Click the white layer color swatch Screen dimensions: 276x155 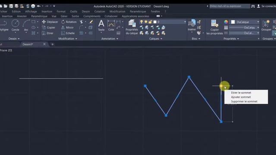(x=155, y=22)
